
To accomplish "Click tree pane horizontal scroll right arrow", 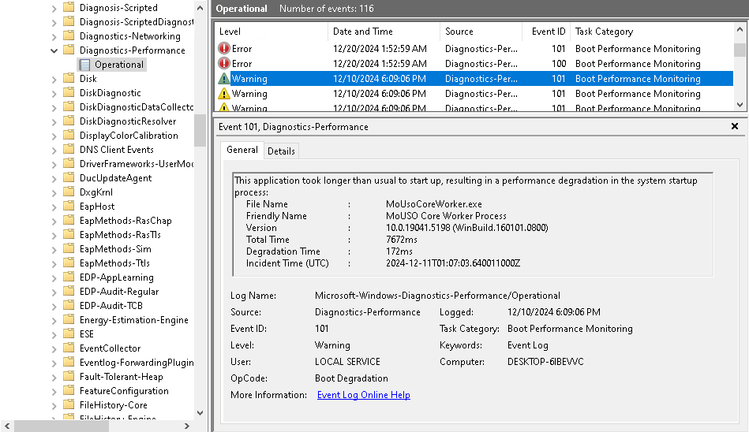I will 187,426.
